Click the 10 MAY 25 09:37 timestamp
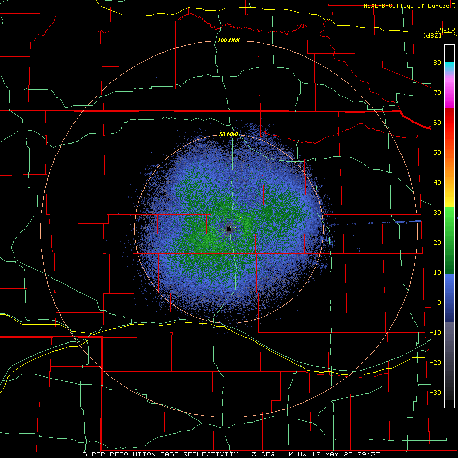 coord(346,454)
